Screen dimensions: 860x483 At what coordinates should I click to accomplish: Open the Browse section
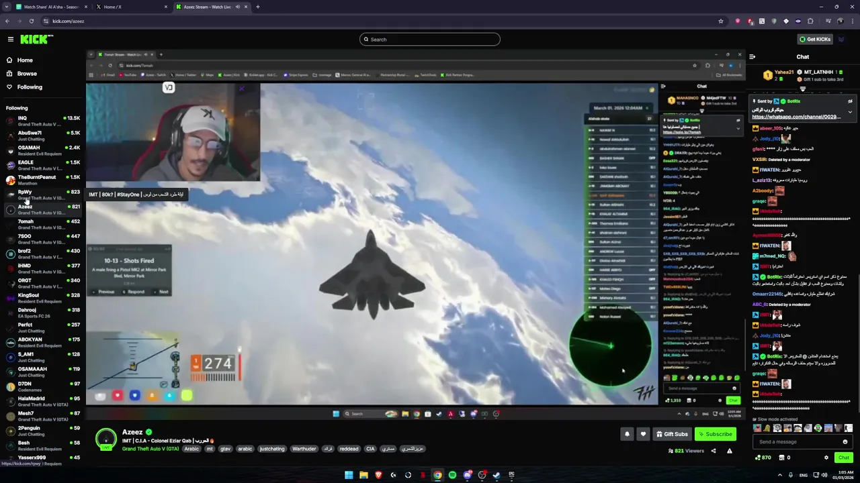[x=27, y=74]
